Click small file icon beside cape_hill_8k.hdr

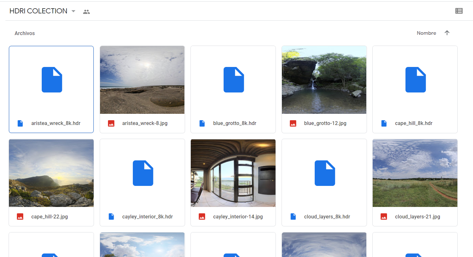click(x=384, y=123)
